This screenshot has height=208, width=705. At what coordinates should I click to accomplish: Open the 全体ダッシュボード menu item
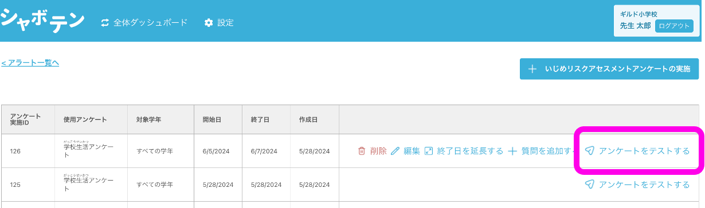coord(144,23)
